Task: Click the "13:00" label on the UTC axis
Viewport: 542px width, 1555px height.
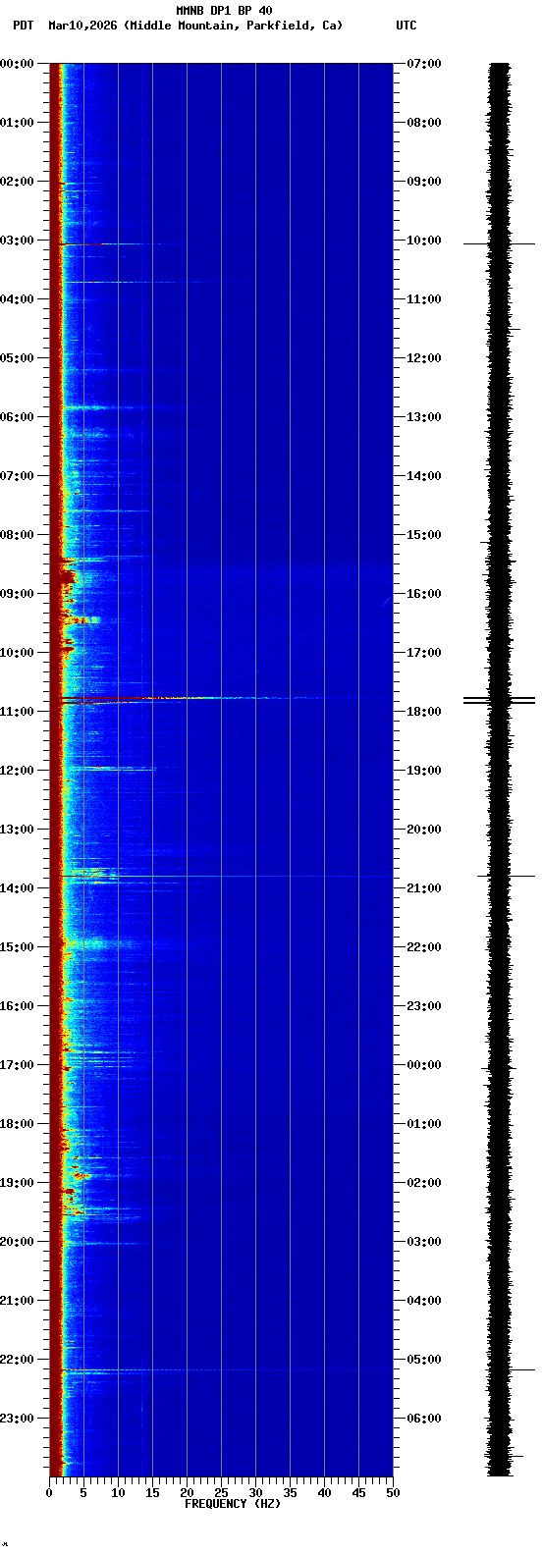Action: pos(424,417)
